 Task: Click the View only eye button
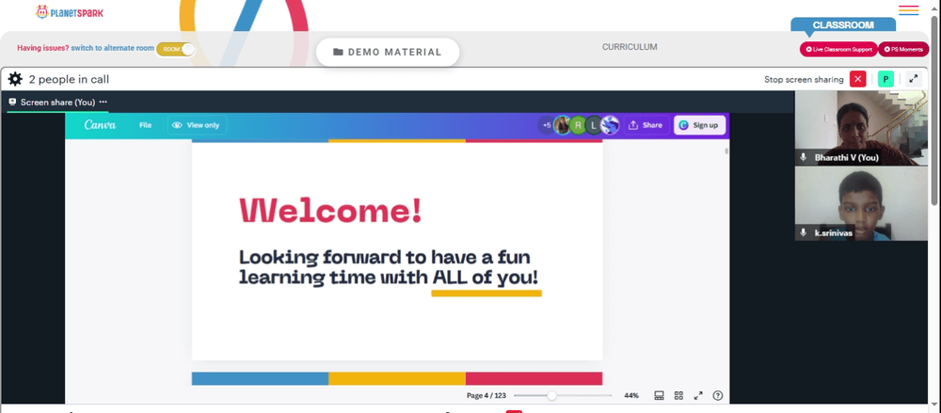coord(197,125)
